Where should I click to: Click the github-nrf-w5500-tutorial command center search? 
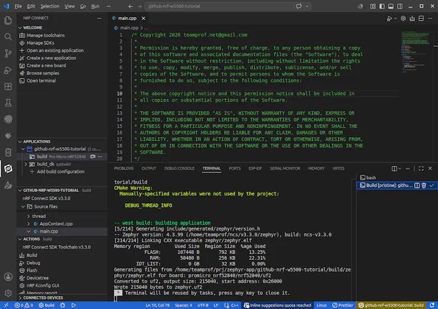[x=219, y=6]
